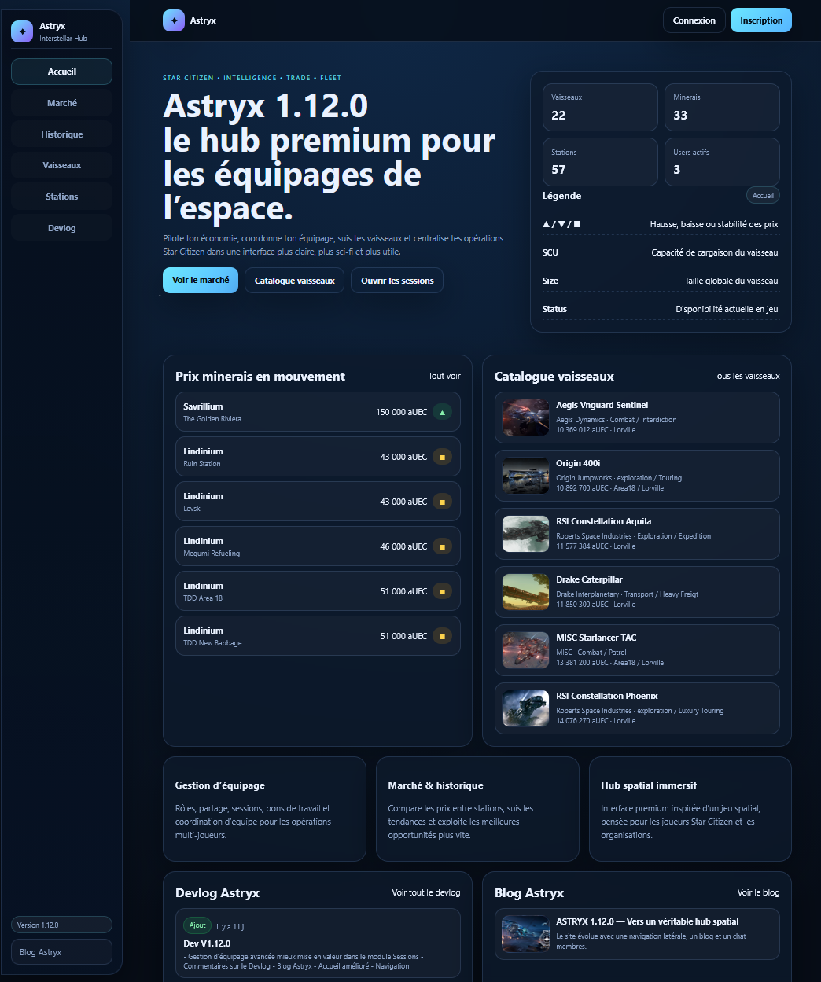
Task: Click the Status legend row
Action: tap(661, 309)
